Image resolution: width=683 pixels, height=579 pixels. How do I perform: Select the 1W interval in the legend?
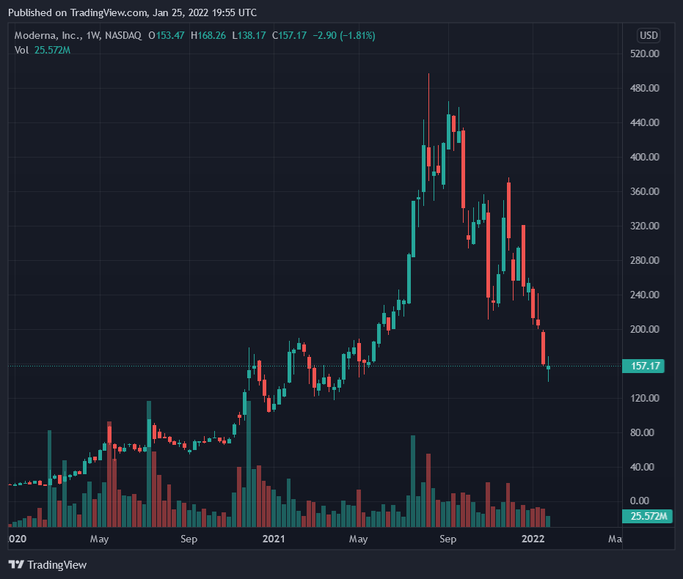tap(92, 35)
